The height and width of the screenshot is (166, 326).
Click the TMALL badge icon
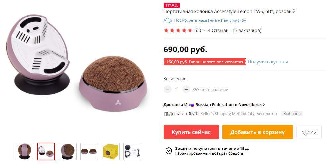pos(172,5)
